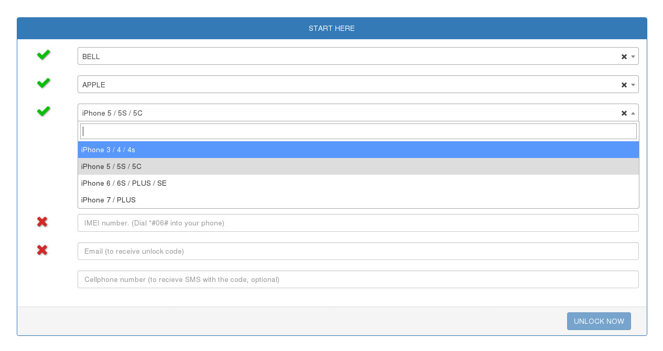Collapse the iPhone model dropdown arrow
This screenshot has height=351, width=663.
pos(633,113)
